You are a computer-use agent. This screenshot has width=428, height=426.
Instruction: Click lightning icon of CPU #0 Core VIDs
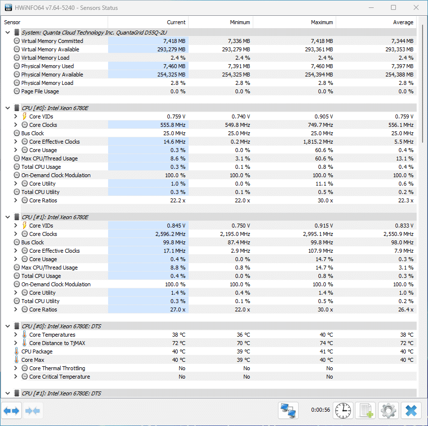coord(24,116)
